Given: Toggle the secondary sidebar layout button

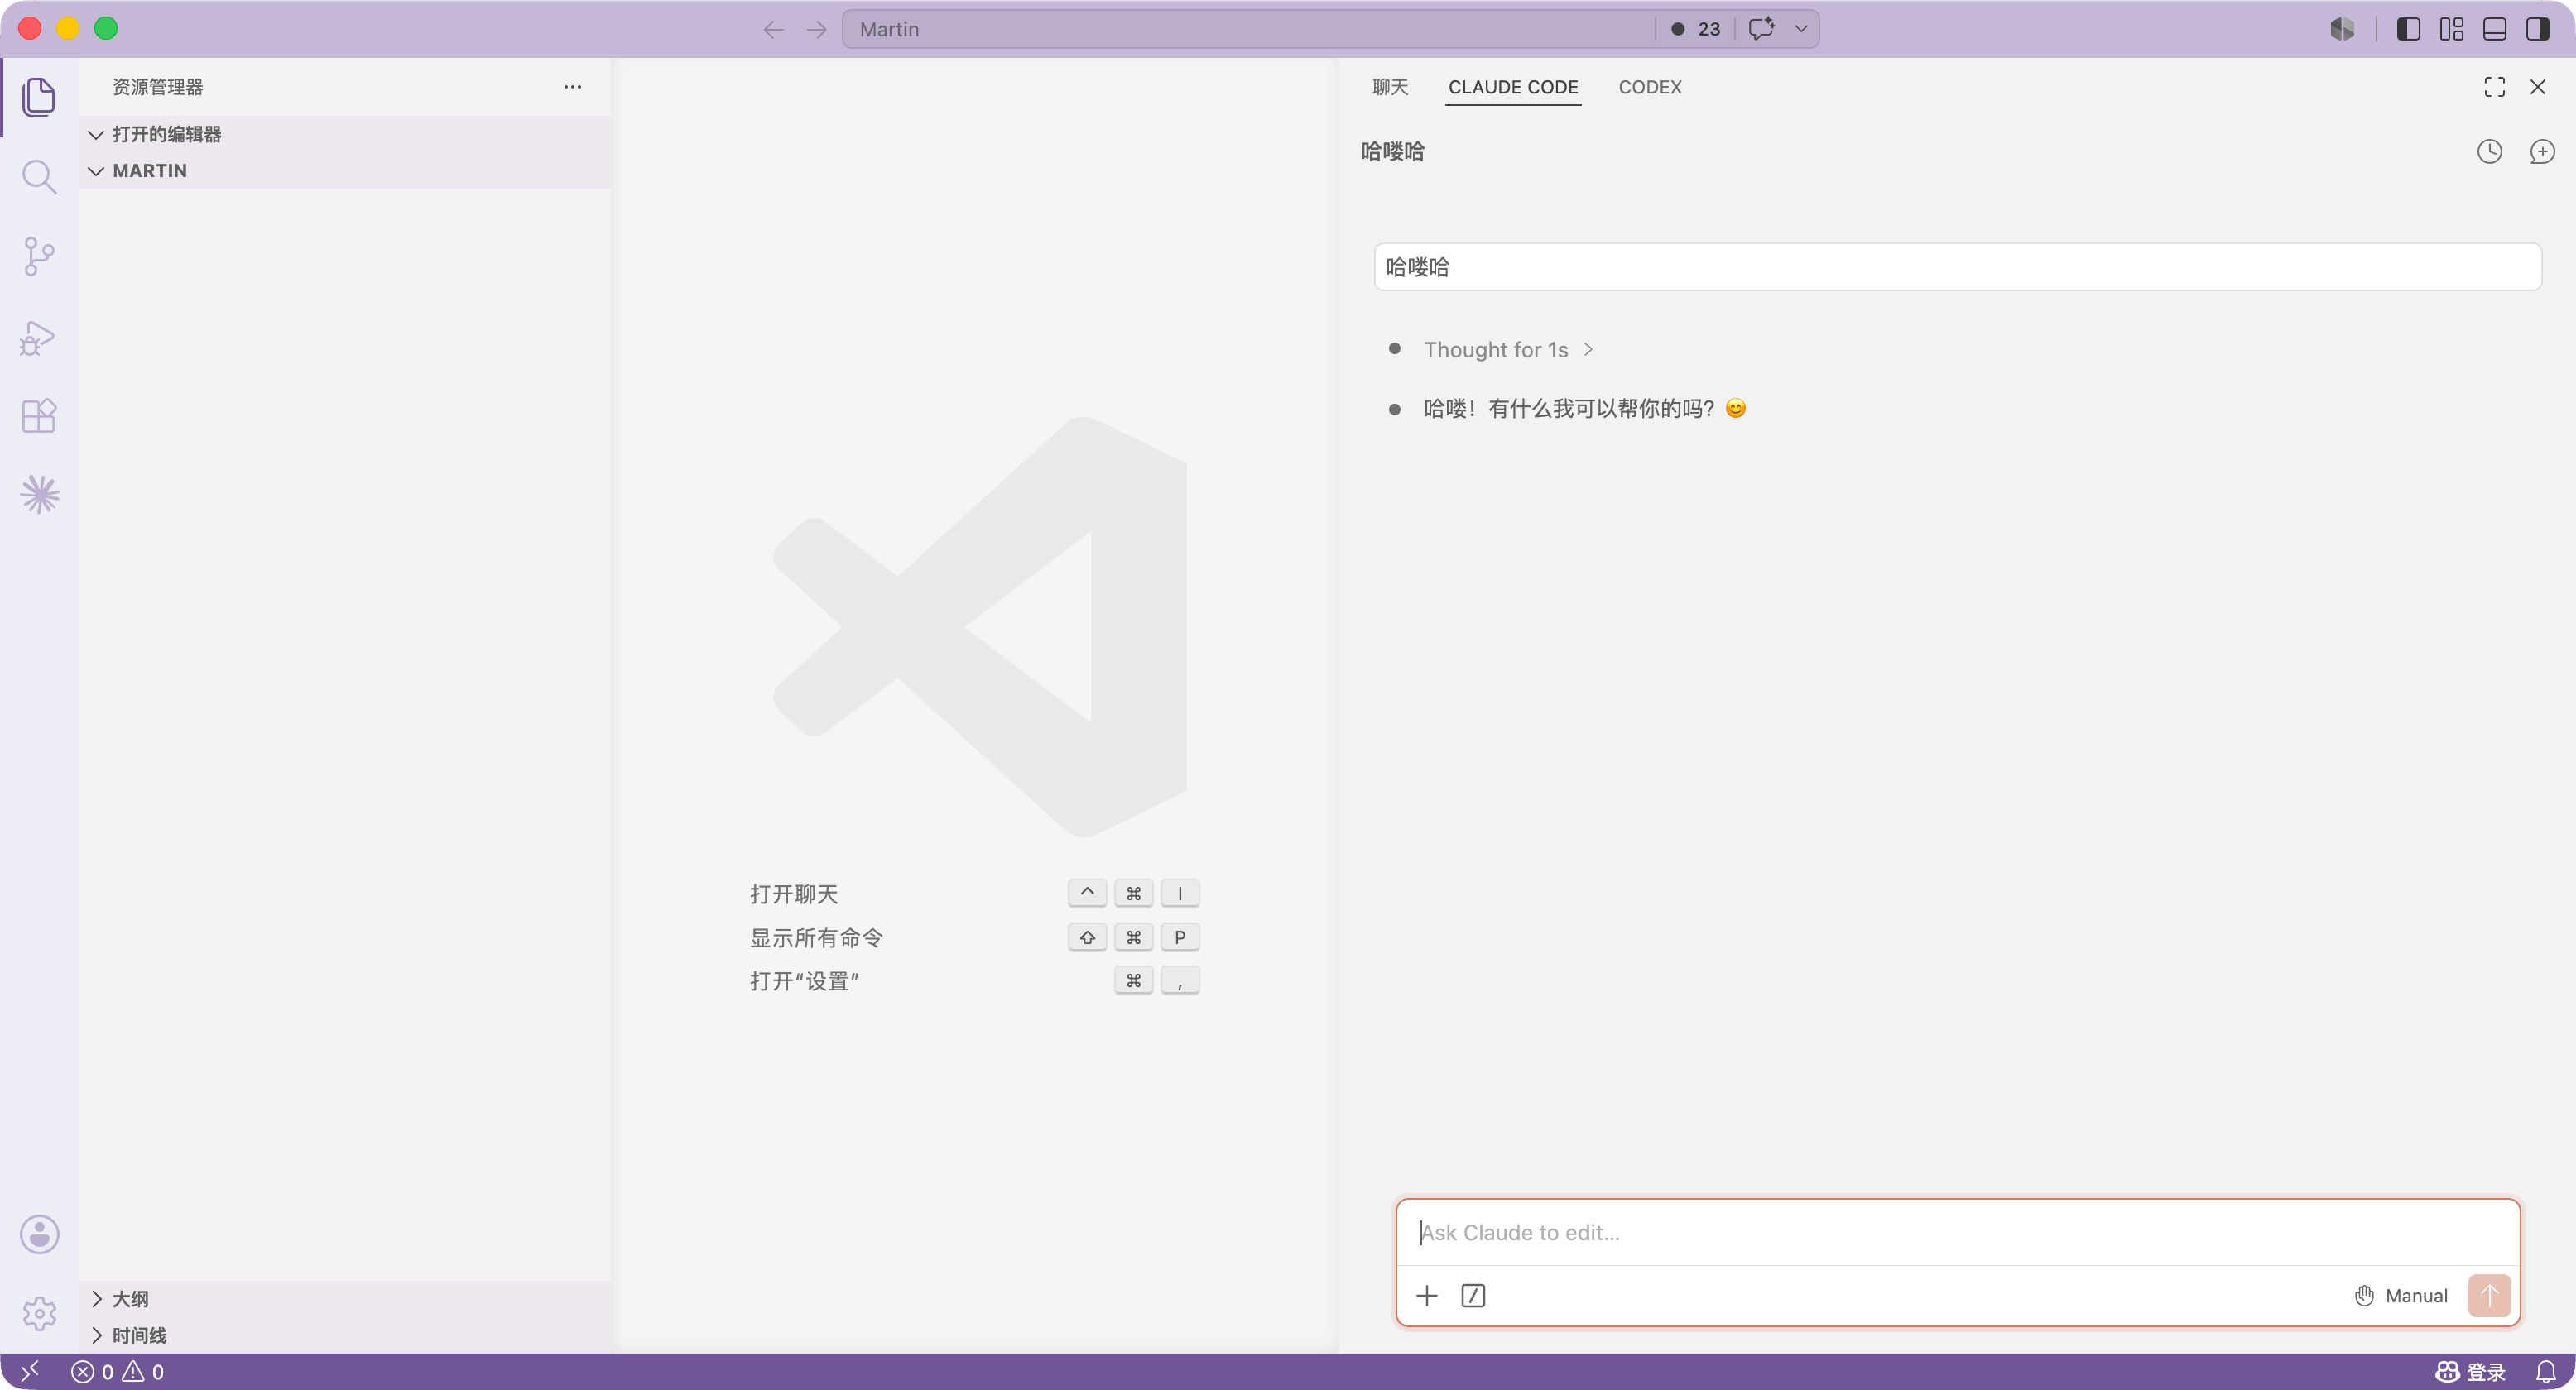Looking at the screenshot, I should (x=2537, y=29).
